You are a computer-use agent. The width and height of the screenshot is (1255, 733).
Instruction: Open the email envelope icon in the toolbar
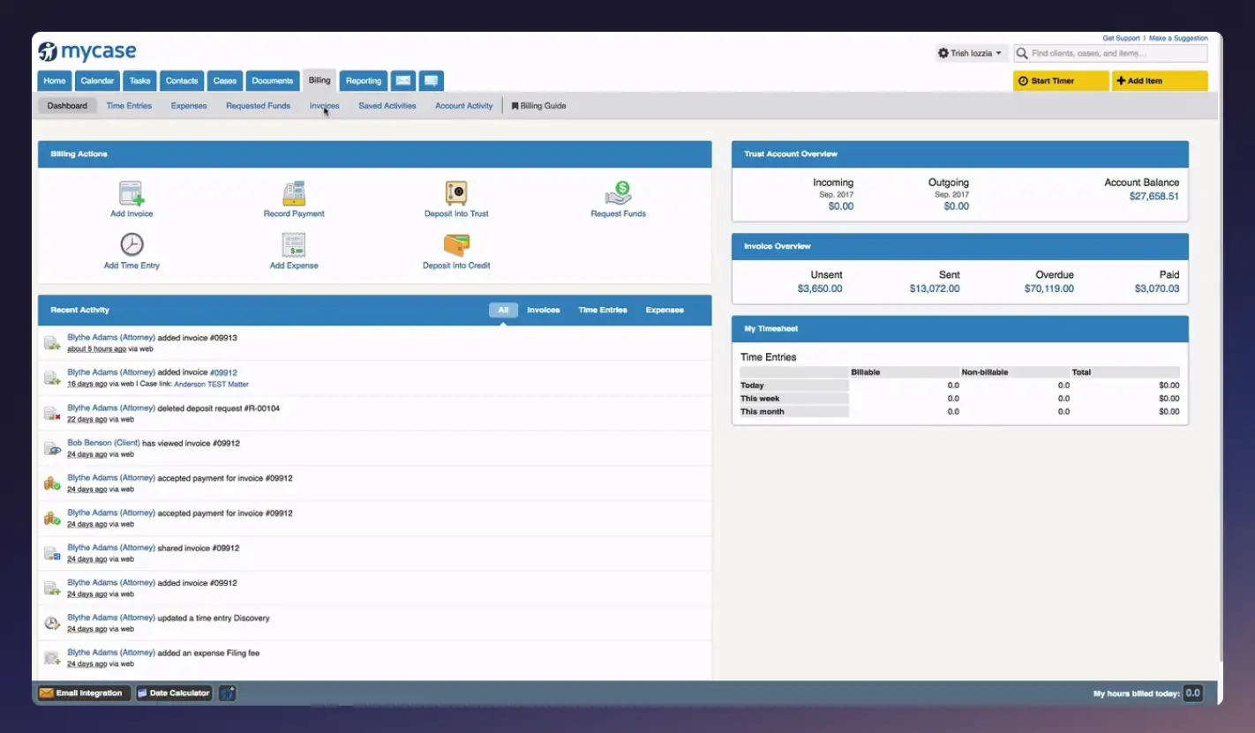pyautogui.click(x=403, y=80)
